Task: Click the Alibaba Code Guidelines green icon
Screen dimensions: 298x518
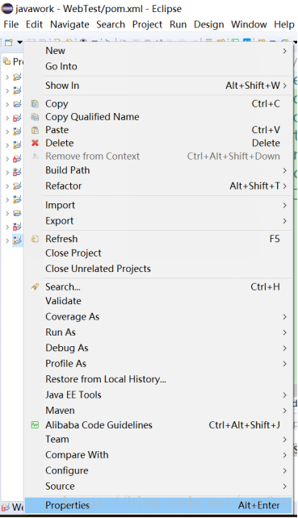Action: tap(35, 425)
